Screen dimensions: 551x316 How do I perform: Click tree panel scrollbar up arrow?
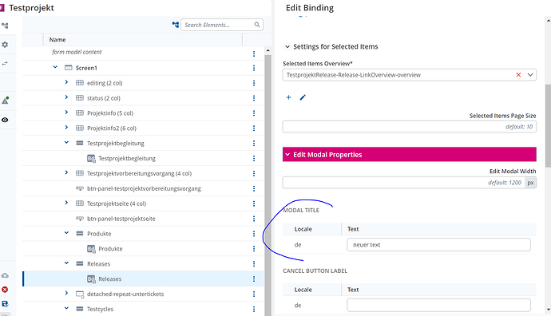[268, 50]
